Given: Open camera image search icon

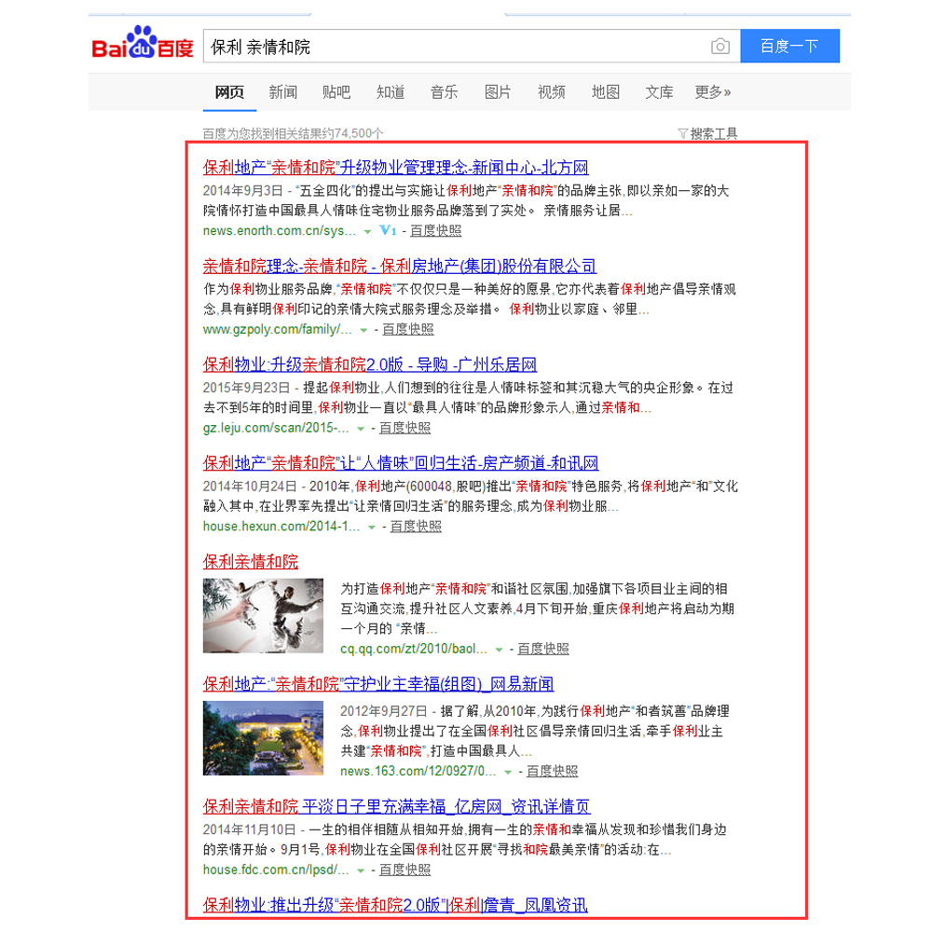Looking at the screenshot, I should pos(720,47).
